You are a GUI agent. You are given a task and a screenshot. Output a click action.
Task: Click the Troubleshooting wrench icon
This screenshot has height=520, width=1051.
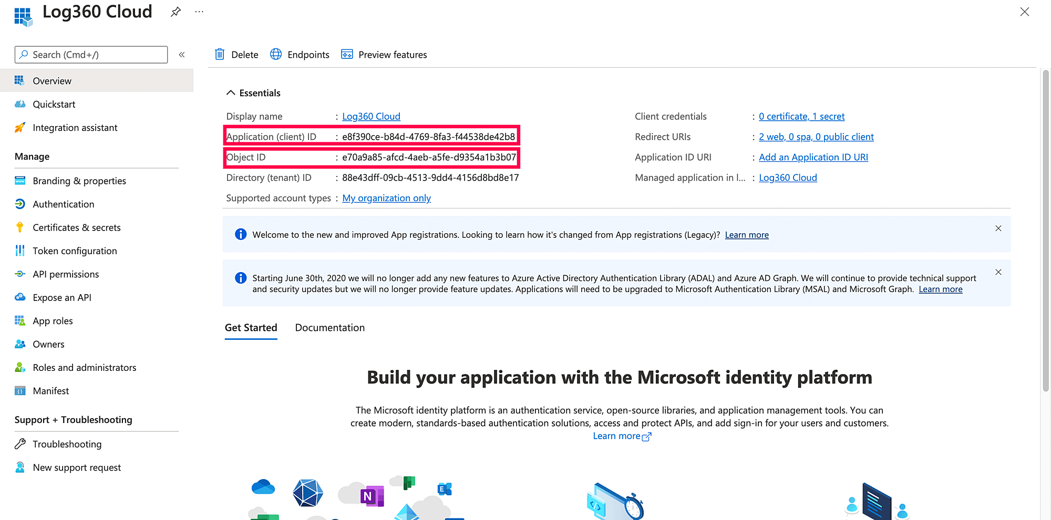pos(20,444)
